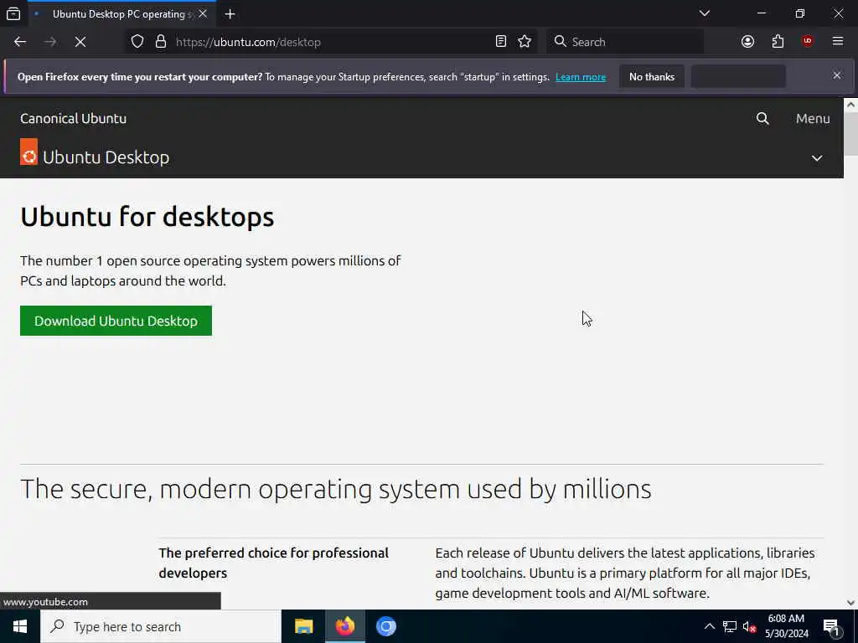Click the Canonical Ubuntu link
Image resolution: width=858 pixels, height=643 pixels.
pyautogui.click(x=74, y=118)
